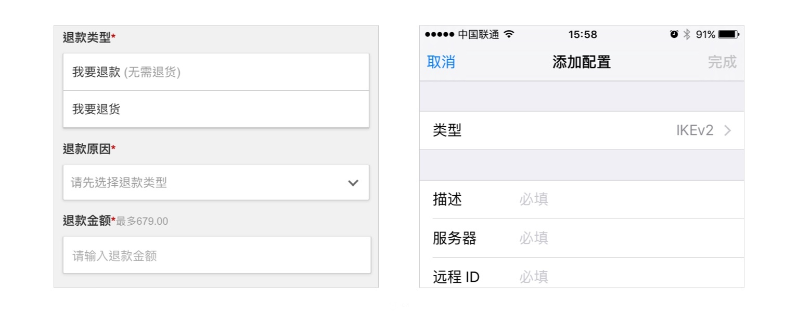Click the 添加配置 title
The width and height of the screenshot is (798, 313).
click(582, 62)
